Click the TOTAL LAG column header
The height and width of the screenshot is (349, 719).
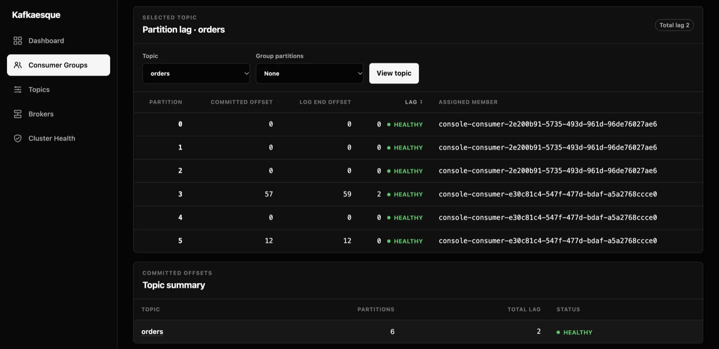pos(524,310)
